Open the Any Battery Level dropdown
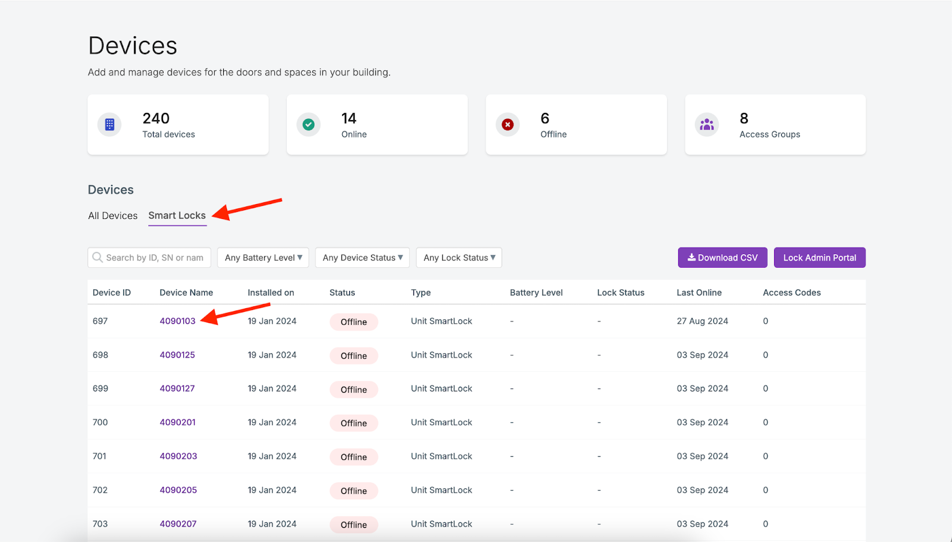Image resolution: width=952 pixels, height=542 pixels. click(x=263, y=258)
